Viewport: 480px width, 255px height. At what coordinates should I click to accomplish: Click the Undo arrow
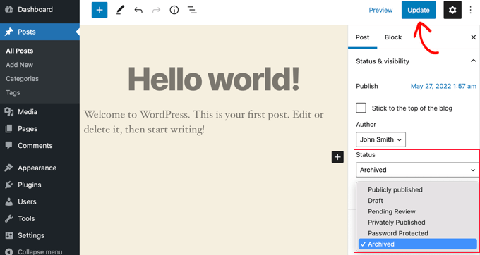(138, 10)
